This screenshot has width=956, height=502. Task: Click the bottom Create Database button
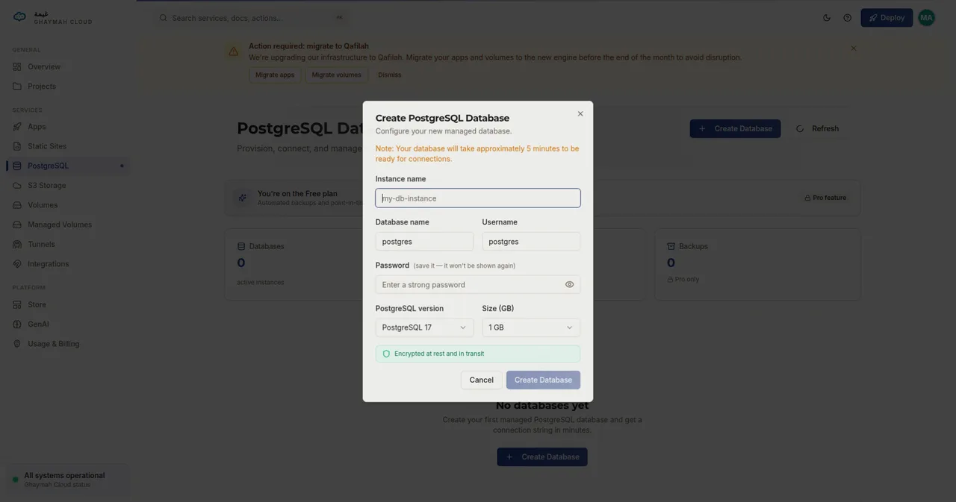(x=542, y=457)
